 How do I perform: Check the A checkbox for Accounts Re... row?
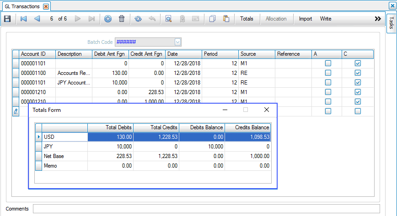click(327, 73)
